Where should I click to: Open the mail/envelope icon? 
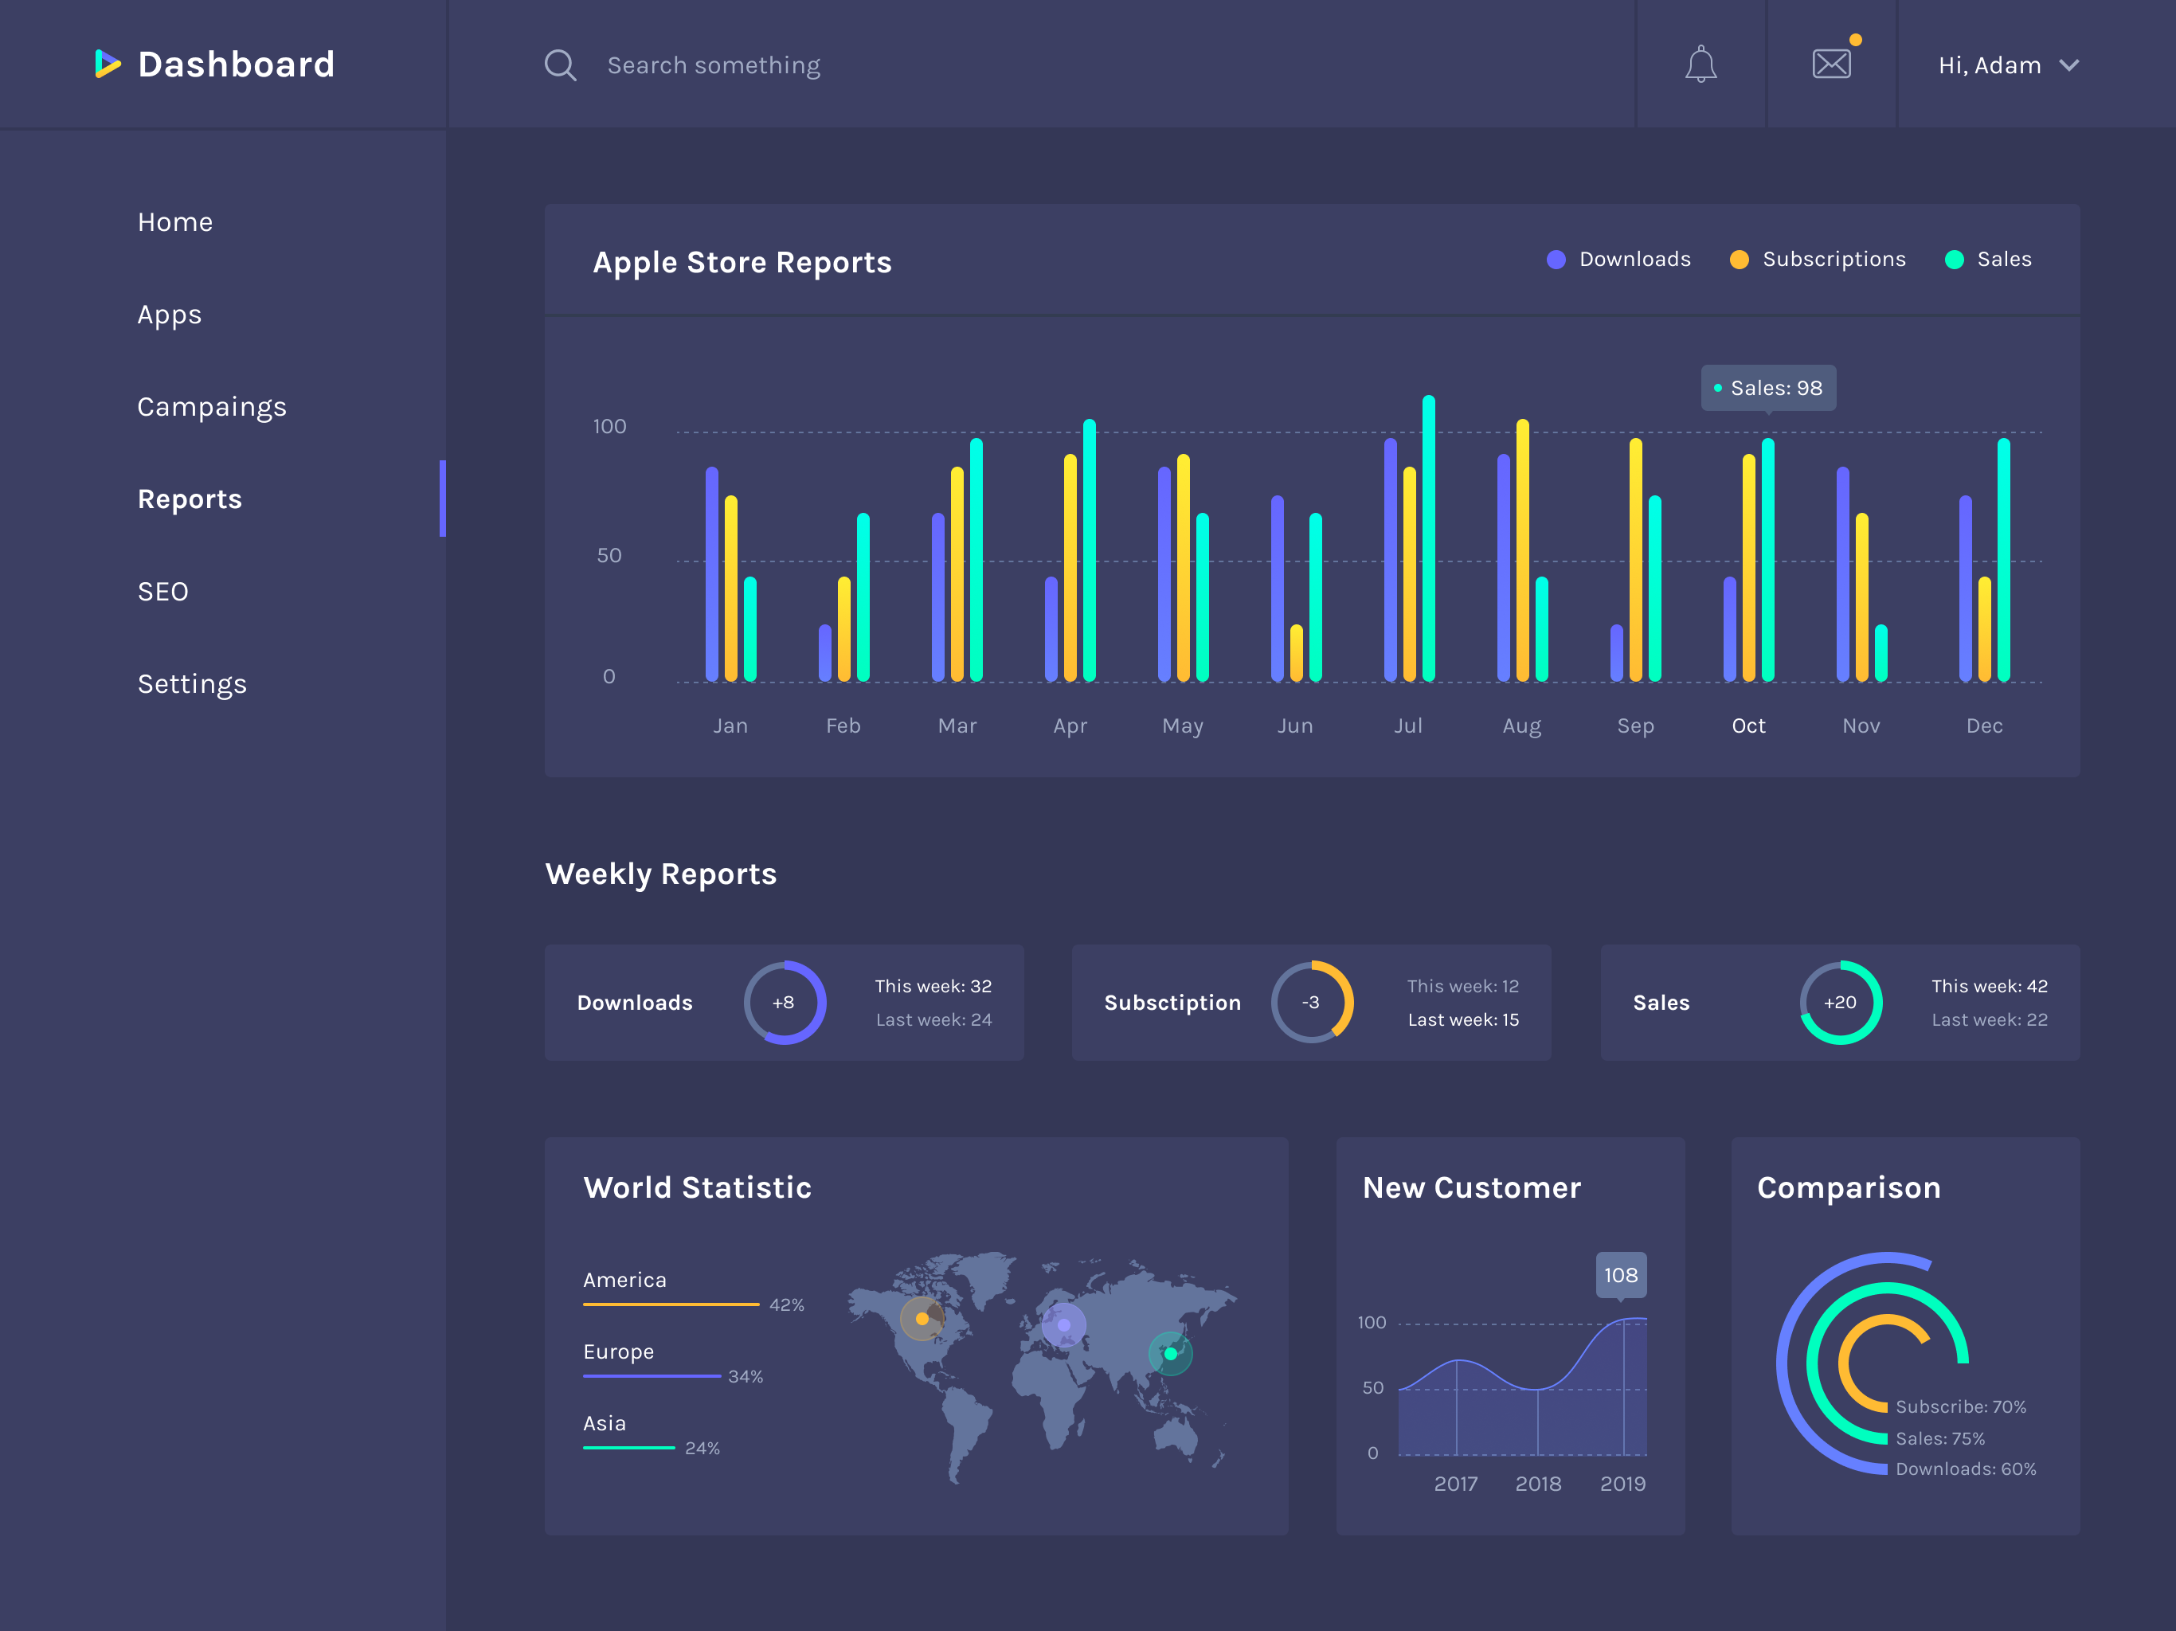pyautogui.click(x=1830, y=65)
